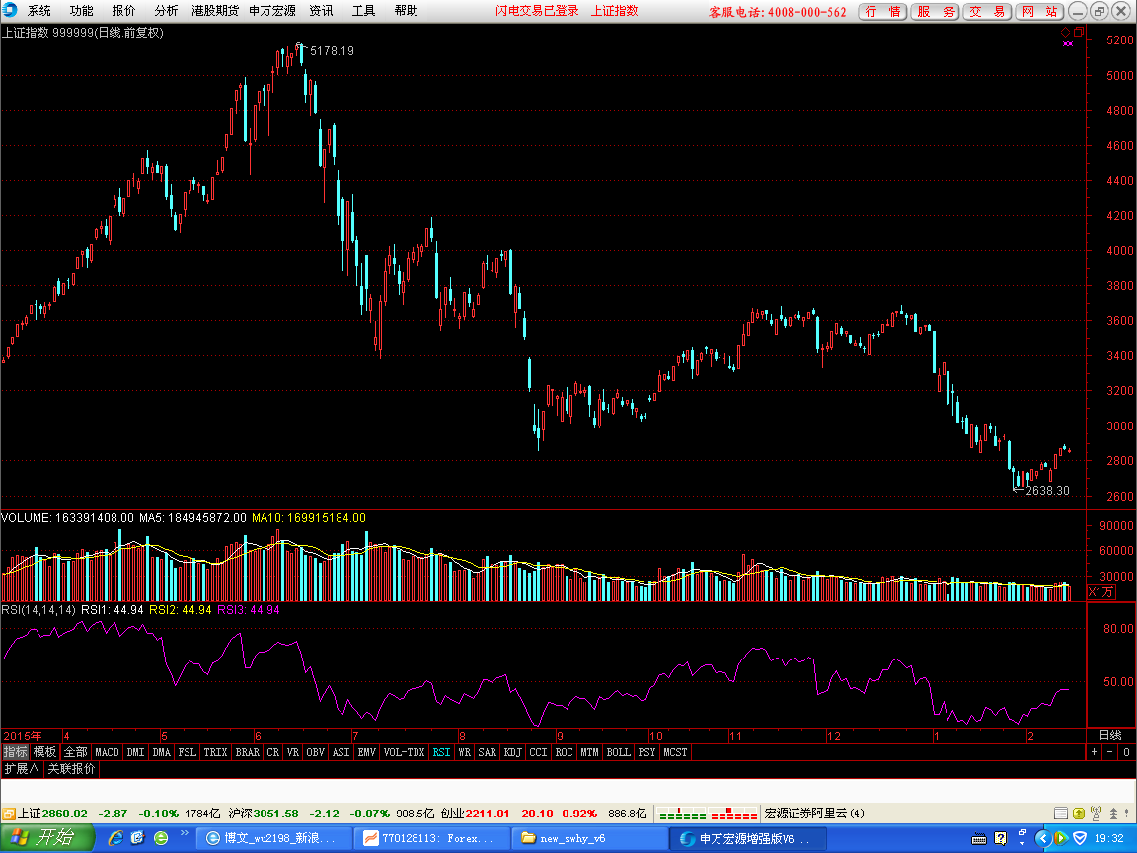Click the application logo icon in the top-left corner
Viewport: 1137px width, 853px height.
click(x=9, y=10)
